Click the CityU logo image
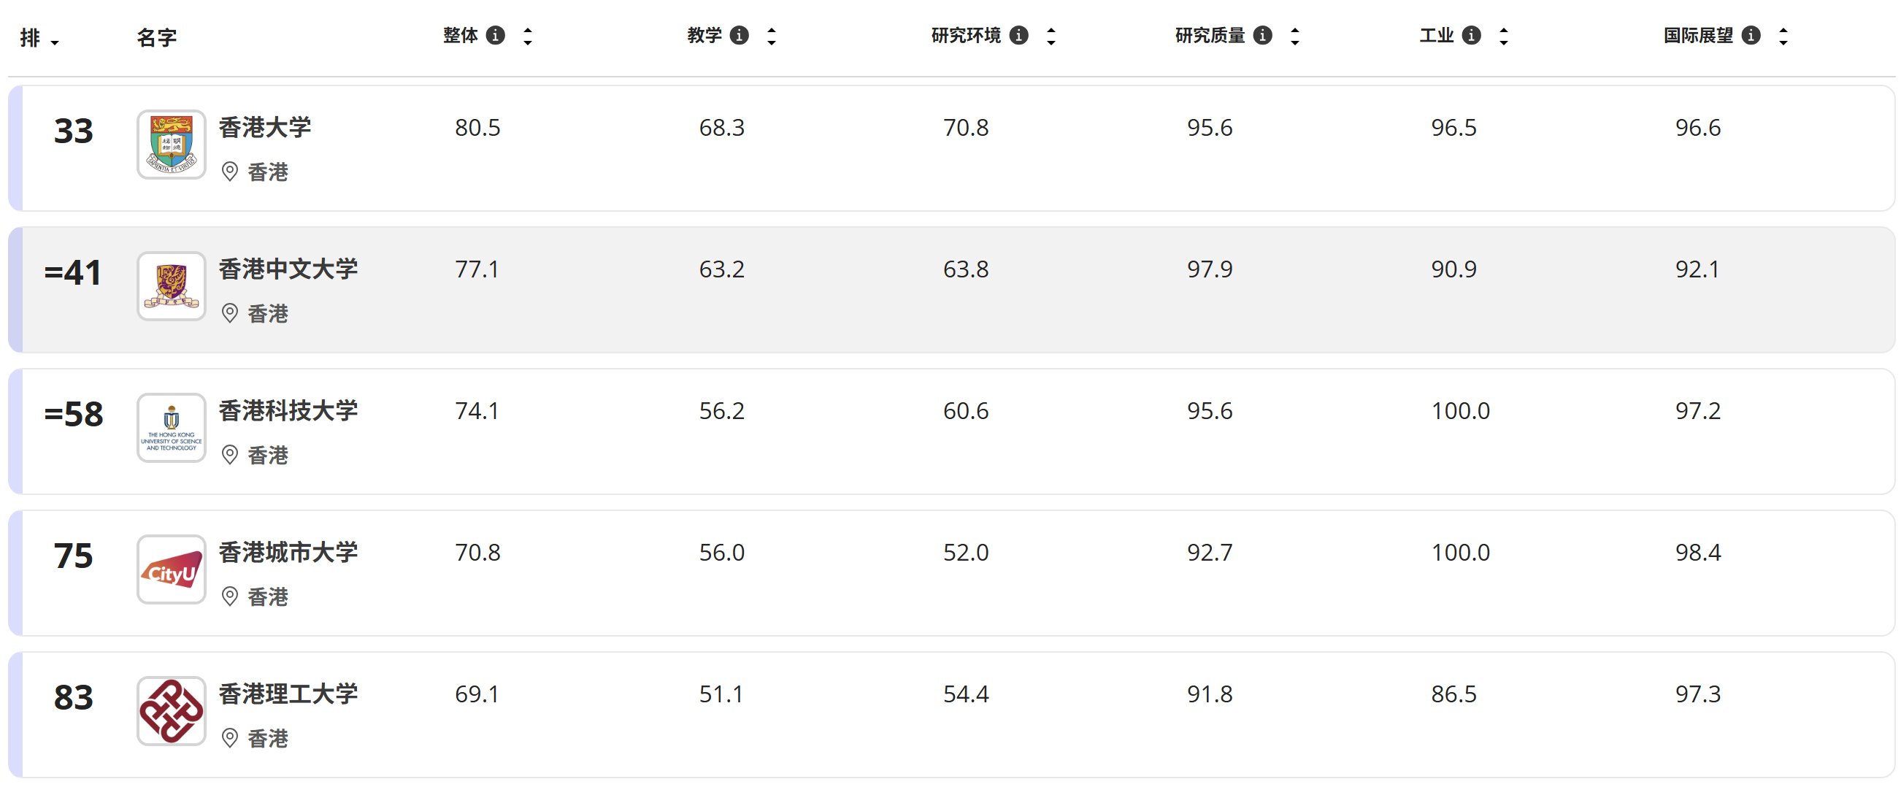The image size is (1901, 787). click(x=172, y=570)
